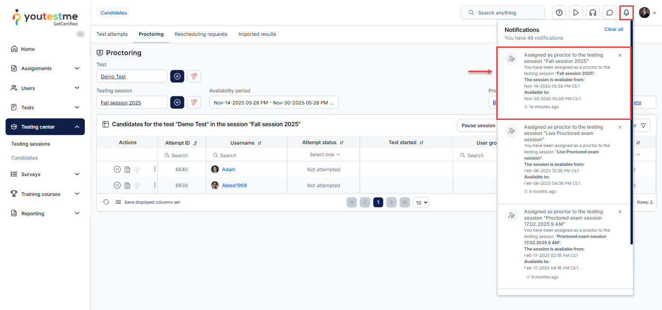Image resolution: width=662 pixels, height=310 pixels.
Task: Collapse sidebar with double-chevron icon
Action: (x=80, y=34)
